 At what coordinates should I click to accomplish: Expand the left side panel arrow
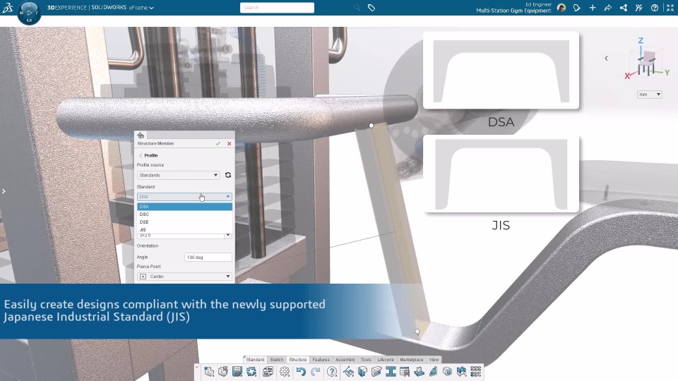point(4,191)
